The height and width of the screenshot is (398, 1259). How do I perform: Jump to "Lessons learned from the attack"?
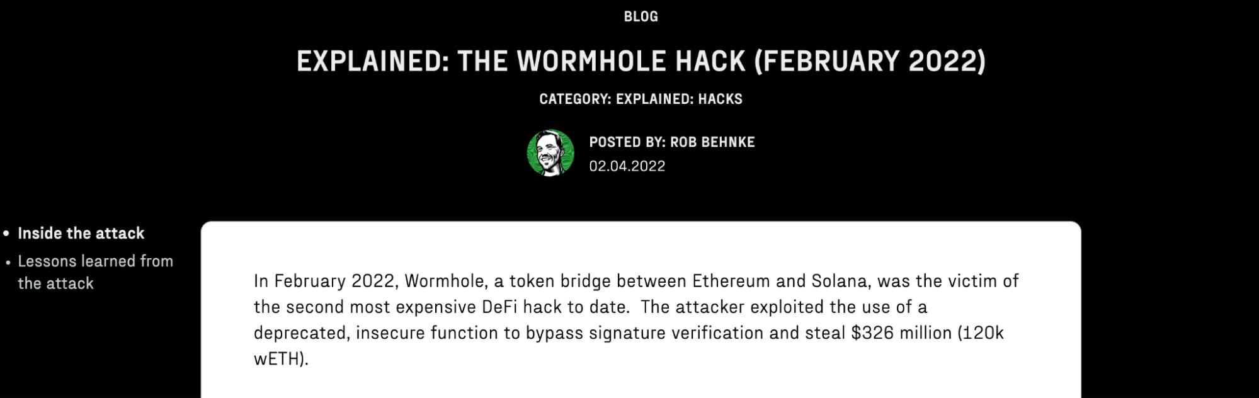[95, 272]
